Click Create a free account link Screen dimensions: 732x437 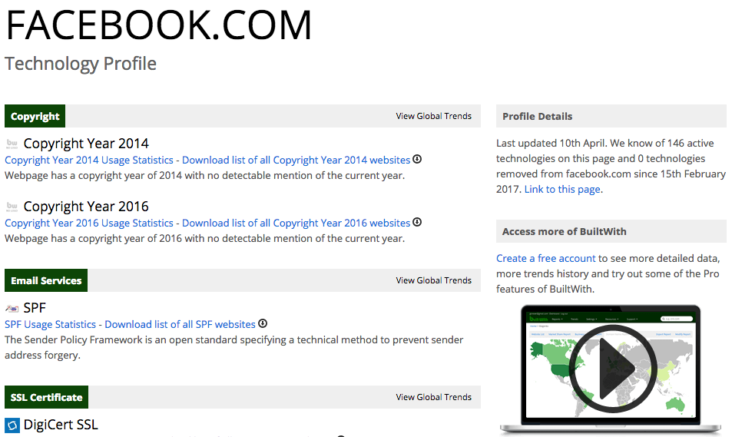(545, 258)
